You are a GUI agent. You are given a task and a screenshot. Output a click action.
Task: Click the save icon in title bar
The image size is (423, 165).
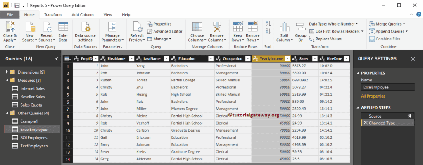[17, 5]
